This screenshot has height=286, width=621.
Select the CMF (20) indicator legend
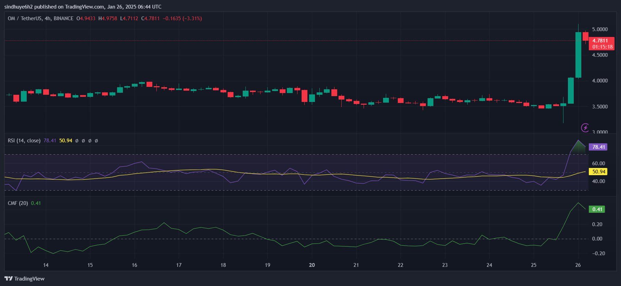tap(18, 203)
